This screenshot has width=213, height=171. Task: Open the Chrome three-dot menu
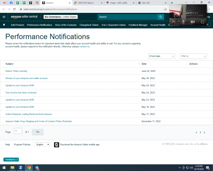point(209,9)
